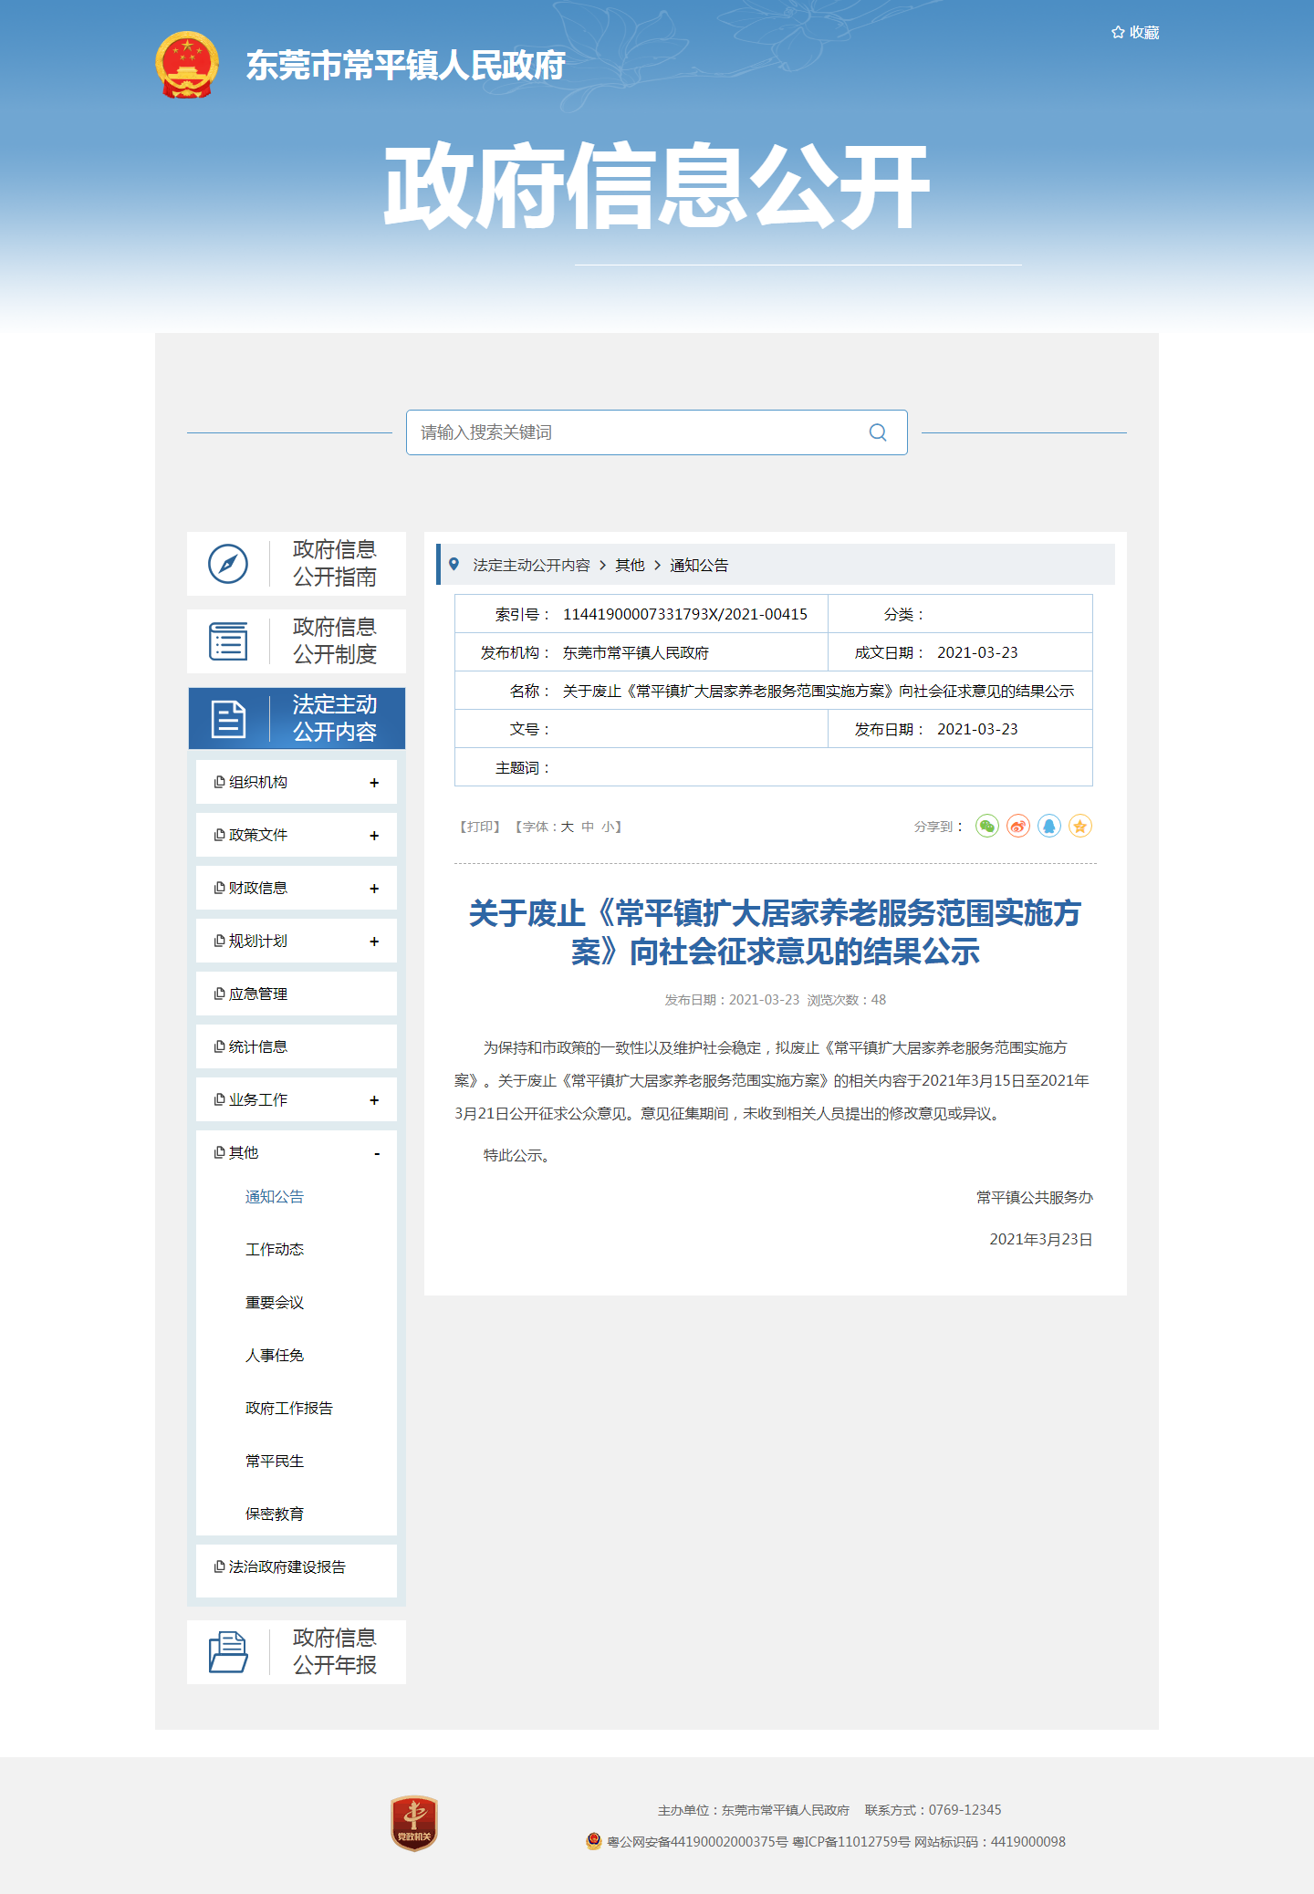Select 重要会议 submenu item

tap(275, 1303)
